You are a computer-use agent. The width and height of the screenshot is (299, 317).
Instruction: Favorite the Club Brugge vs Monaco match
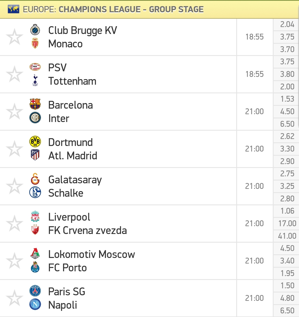[15, 37]
